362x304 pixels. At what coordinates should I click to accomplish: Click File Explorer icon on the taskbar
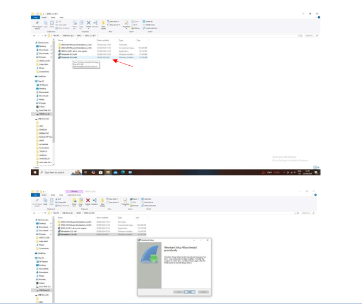pyautogui.click(x=108, y=172)
